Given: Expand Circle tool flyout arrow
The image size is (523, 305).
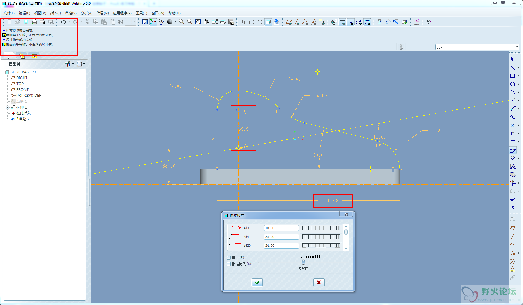Looking at the screenshot, I should 518,84.
